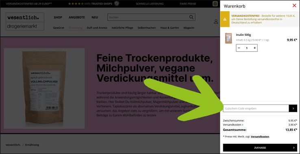Click the wesentlich. drogeriemarkt logo
The image size is (300, 154).
(x=25, y=22)
